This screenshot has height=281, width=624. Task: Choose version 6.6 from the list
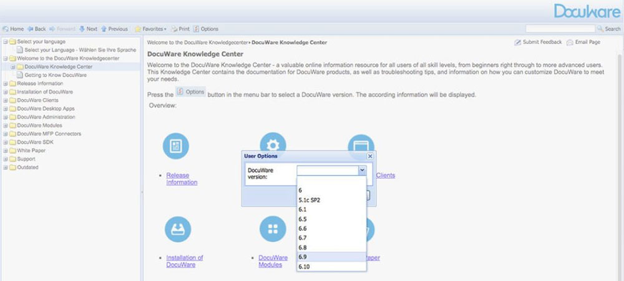[331, 229]
